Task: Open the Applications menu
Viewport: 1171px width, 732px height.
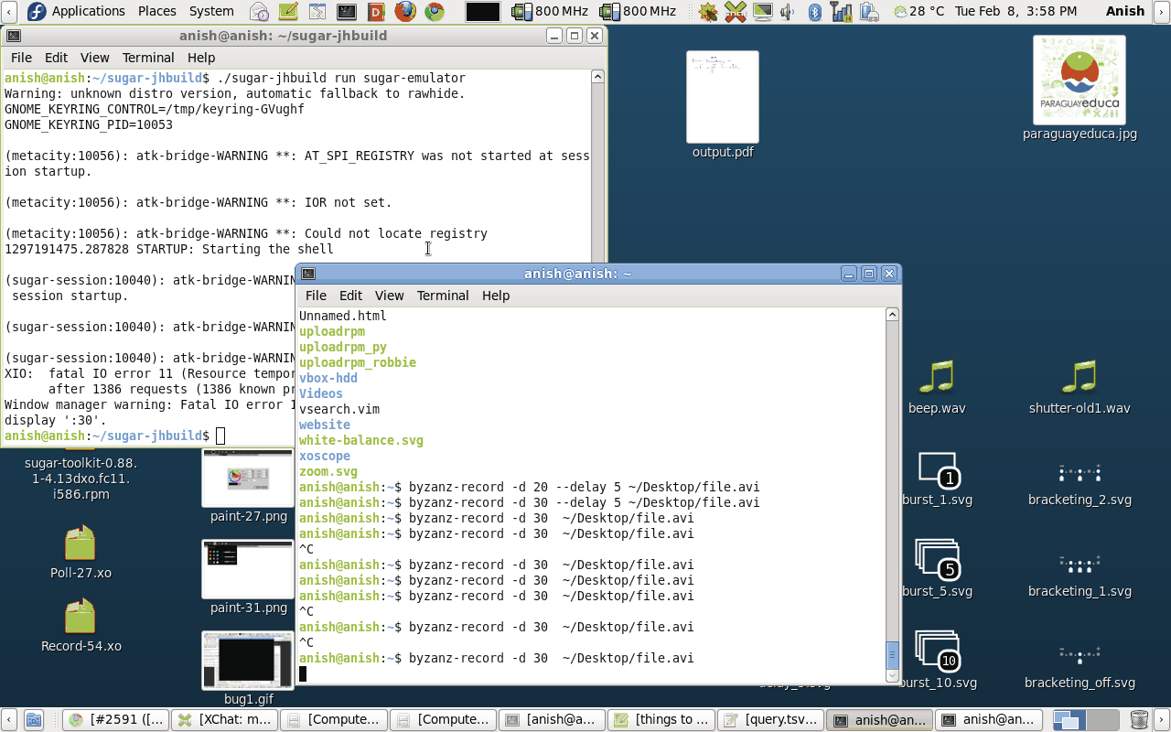Action: point(88,12)
